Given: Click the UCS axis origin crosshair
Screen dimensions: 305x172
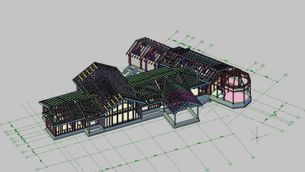Looking at the screenshot, I should tap(257, 137).
